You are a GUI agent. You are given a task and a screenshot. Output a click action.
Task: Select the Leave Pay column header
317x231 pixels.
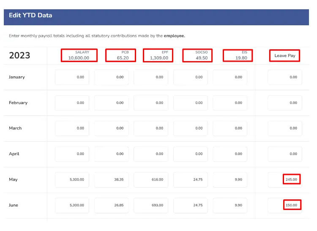coord(284,56)
